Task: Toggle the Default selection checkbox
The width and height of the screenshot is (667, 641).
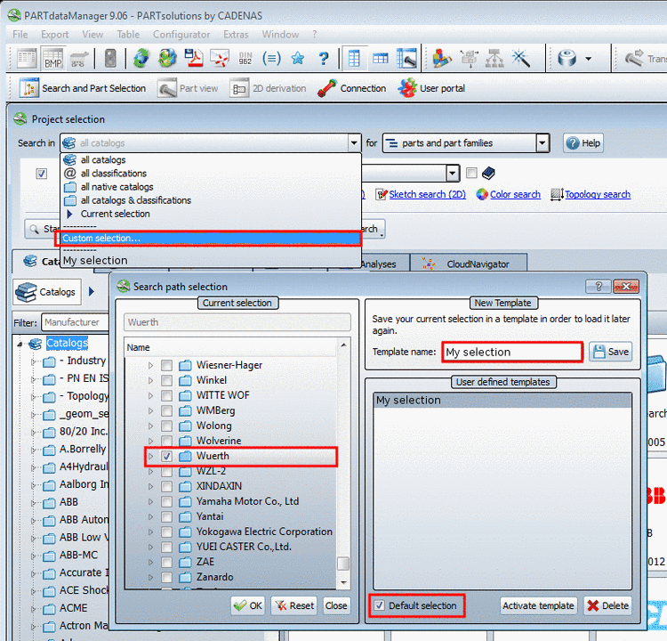Action: click(379, 605)
